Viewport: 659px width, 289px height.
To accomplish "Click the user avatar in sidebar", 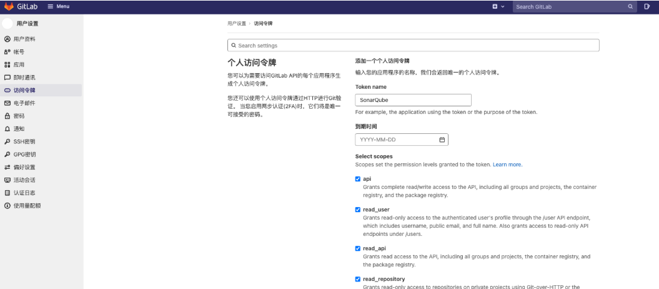I will point(7,24).
